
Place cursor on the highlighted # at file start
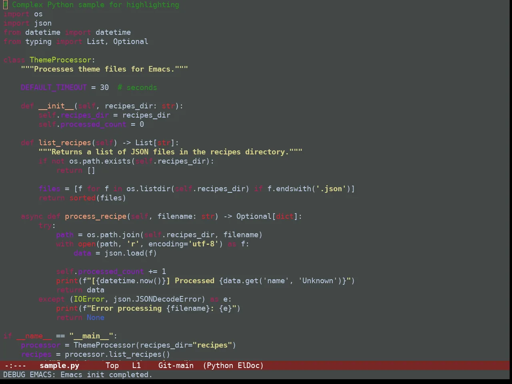tap(5, 5)
